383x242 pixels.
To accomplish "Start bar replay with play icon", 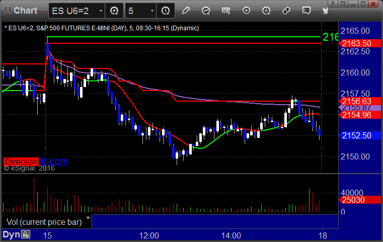I will click(246, 11).
